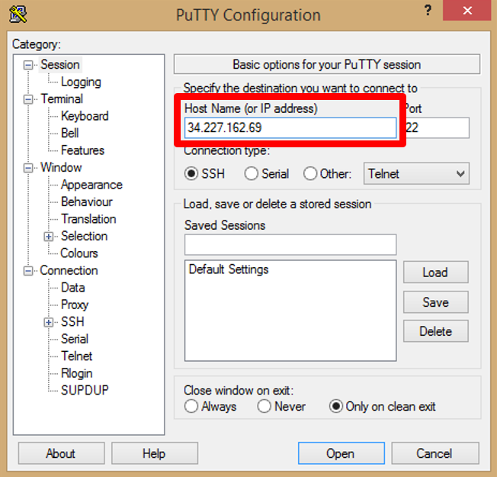Open the Telnet protocol dropdown
Viewport: 497px width, 477px height.
pos(416,174)
